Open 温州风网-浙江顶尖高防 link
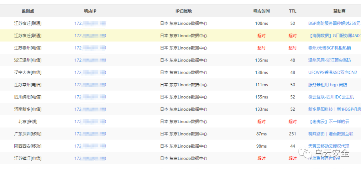 coord(330,60)
